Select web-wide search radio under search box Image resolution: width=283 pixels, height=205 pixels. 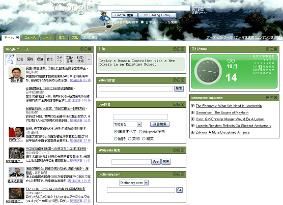(108, 22)
